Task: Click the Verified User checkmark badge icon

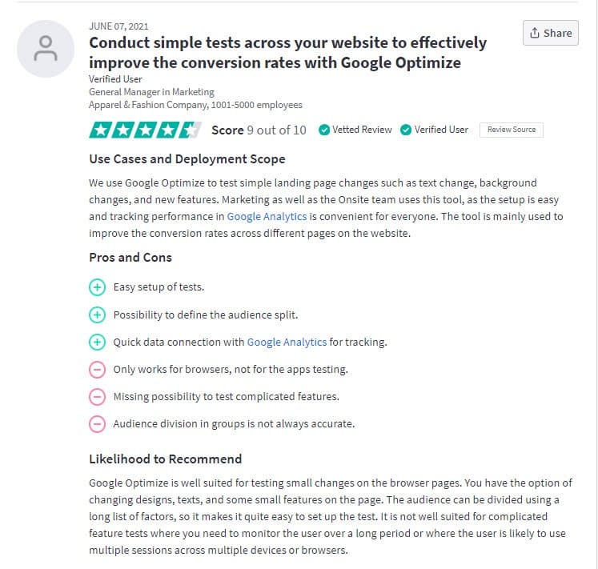Action: tap(406, 130)
